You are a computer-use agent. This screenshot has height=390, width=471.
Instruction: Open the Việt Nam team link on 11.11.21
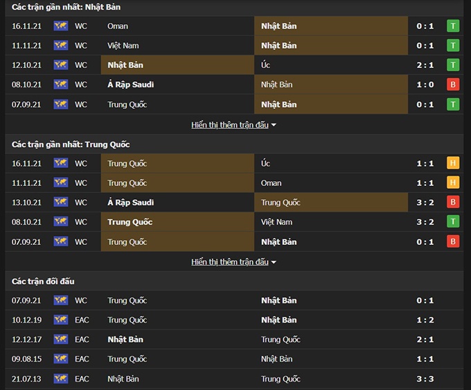(123, 46)
